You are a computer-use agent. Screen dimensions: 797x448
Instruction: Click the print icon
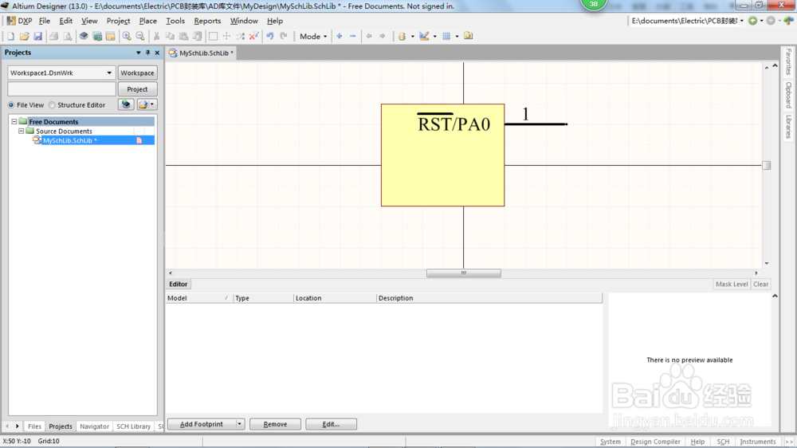click(x=53, y=36)
